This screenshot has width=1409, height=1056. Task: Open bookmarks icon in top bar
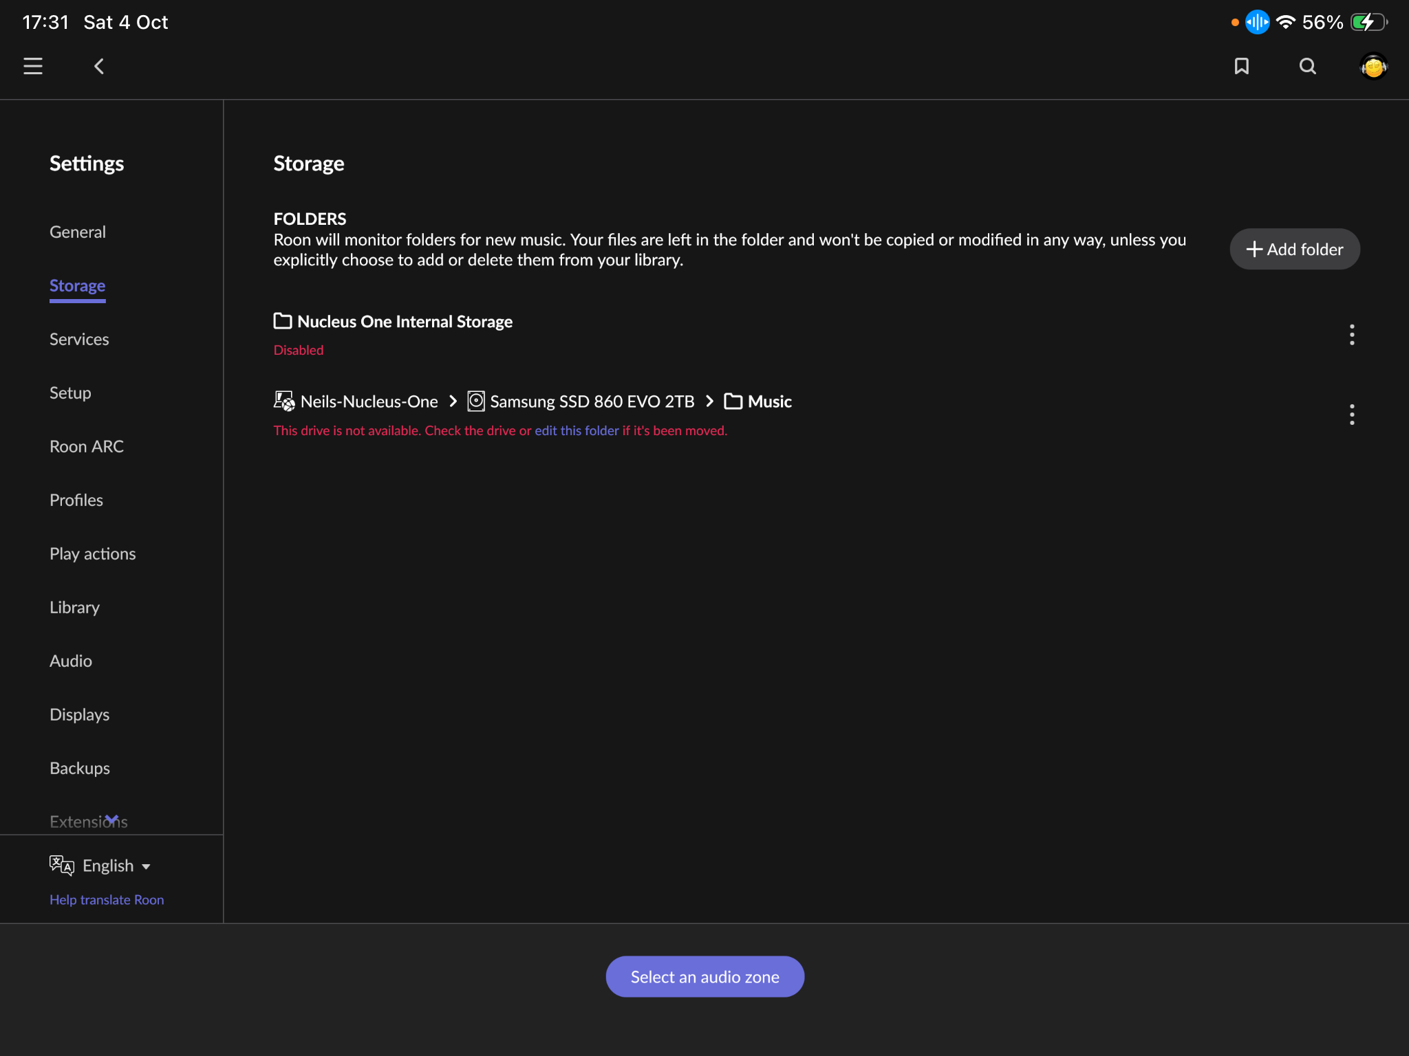(x=1241, y=66)
